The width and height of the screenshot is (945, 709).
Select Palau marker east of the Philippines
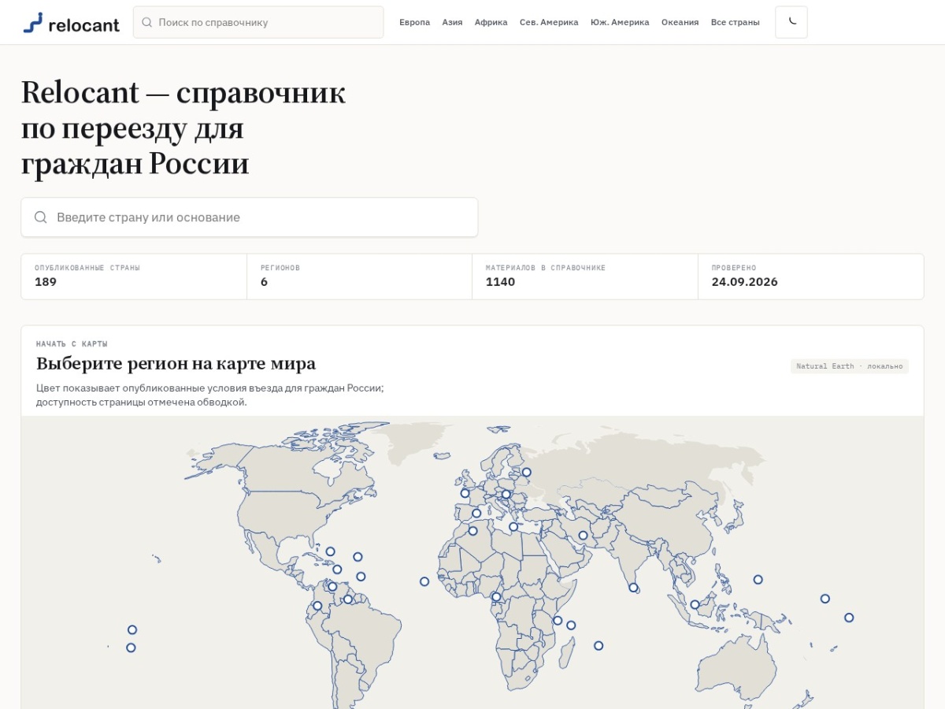coord(758,579)
